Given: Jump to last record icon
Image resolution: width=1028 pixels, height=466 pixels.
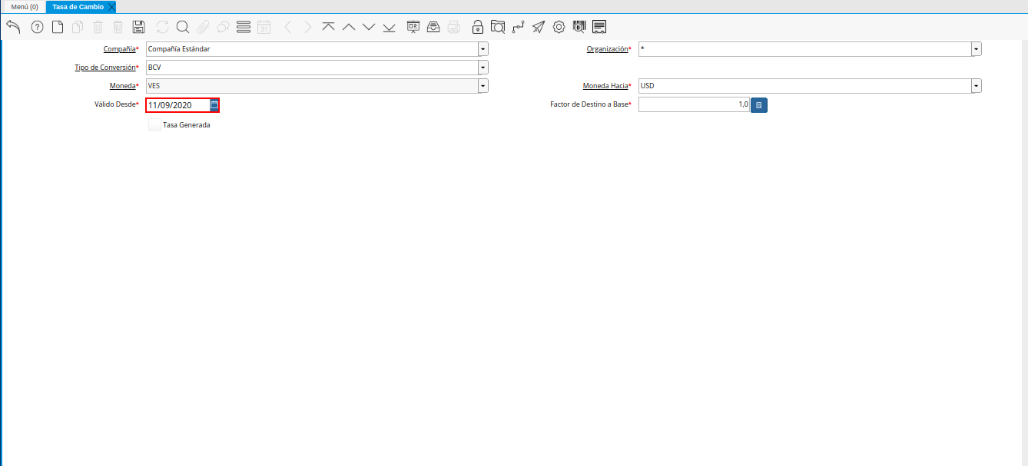Looking at the screenshot, I should pyautogui.click(x=389, y=27).
